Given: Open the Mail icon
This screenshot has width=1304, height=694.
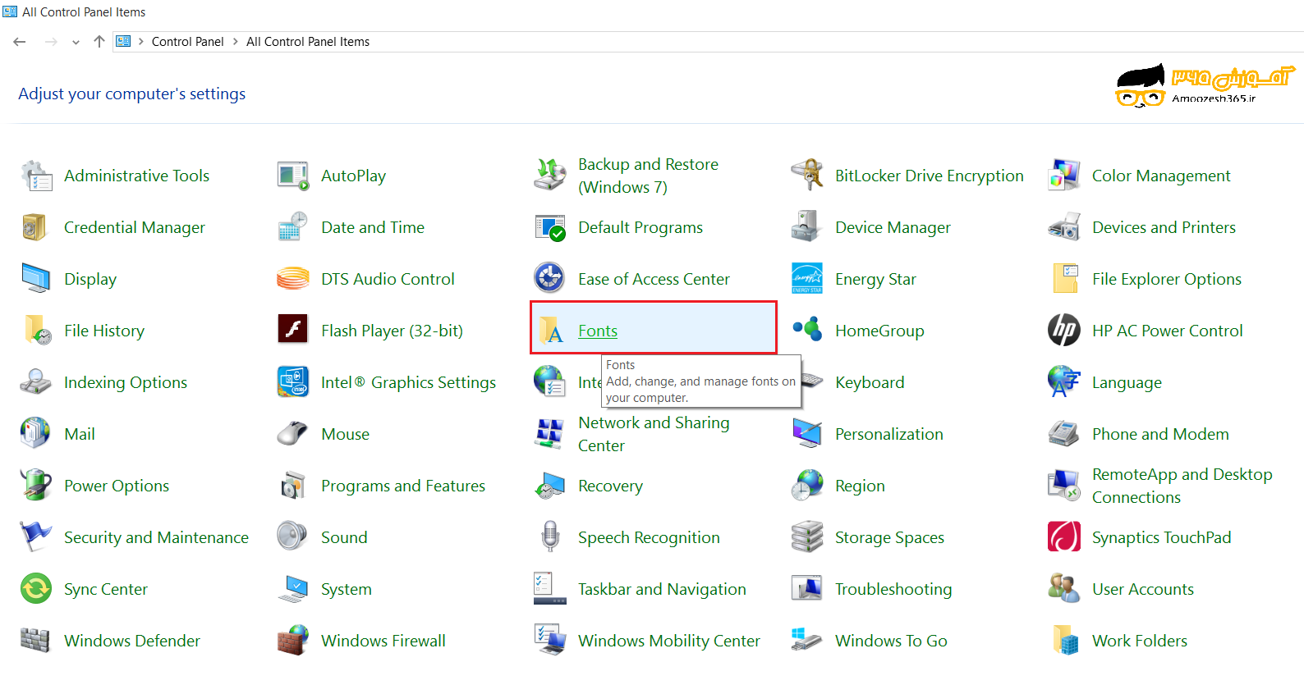Looking at the screenshot, I should click(x=36, y=434).
